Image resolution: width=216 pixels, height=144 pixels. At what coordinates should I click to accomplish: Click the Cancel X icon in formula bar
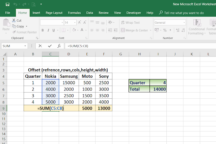point(40,46)
